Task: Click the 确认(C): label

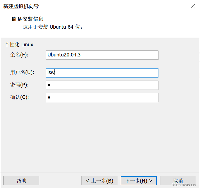Action: click(19, 97)
